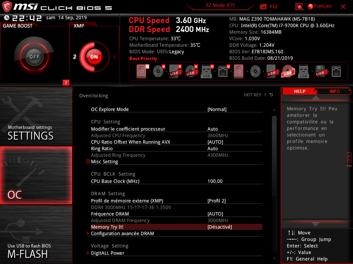
Task: Select the UEFI network boot device icon
Action: pyautogui.click(x=223, y=71)
